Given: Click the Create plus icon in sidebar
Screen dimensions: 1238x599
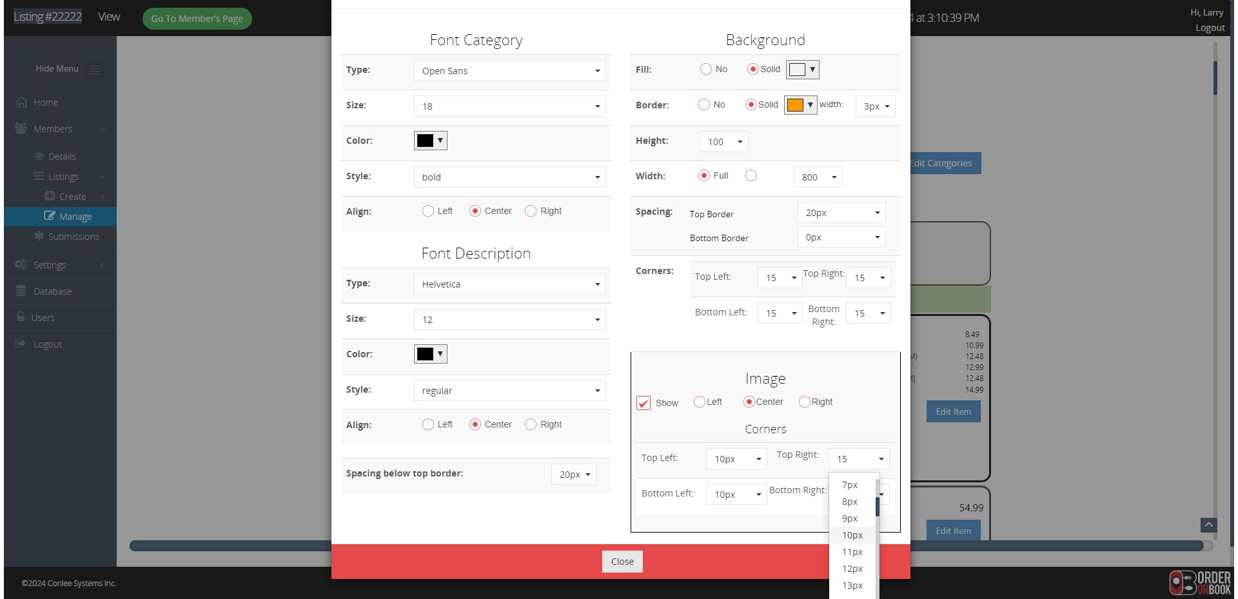Looking at the screenshot, I should [x=50, y=196].
